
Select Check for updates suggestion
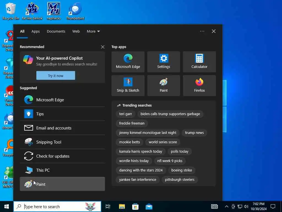click(x=62, y=156)
